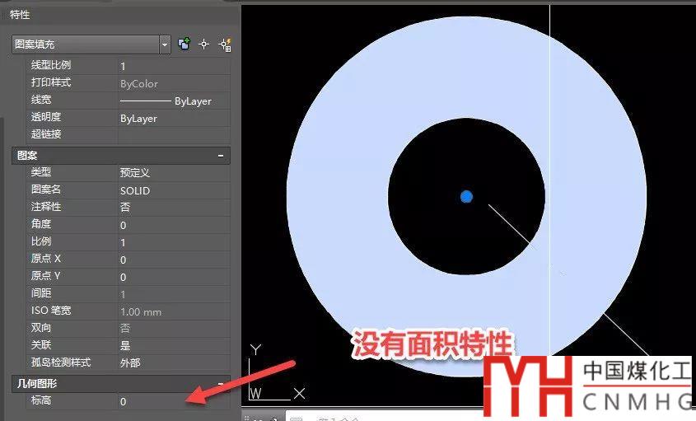The image size is (696, 421).
Task: Click the Quick Select icon
Action: pos(226,44)
